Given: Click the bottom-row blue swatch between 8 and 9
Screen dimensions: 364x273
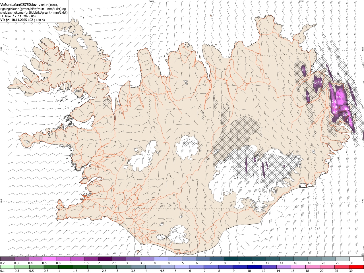Looking at the screenshot, I should click(x=226, y=267).
